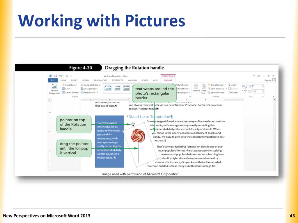Image resolution: width=298 pixels, height=223 pixels.
Task: Open the Size dialog launcher
Action: point(263,96)
